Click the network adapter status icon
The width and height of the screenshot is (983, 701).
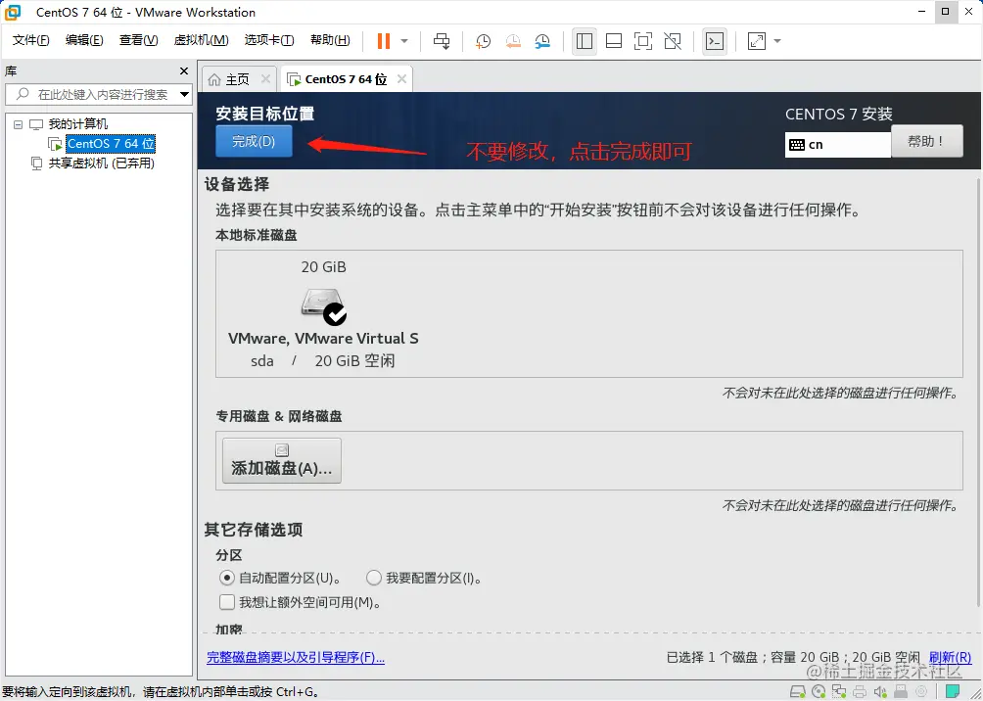pyautogui.click(x=839, y=691)
